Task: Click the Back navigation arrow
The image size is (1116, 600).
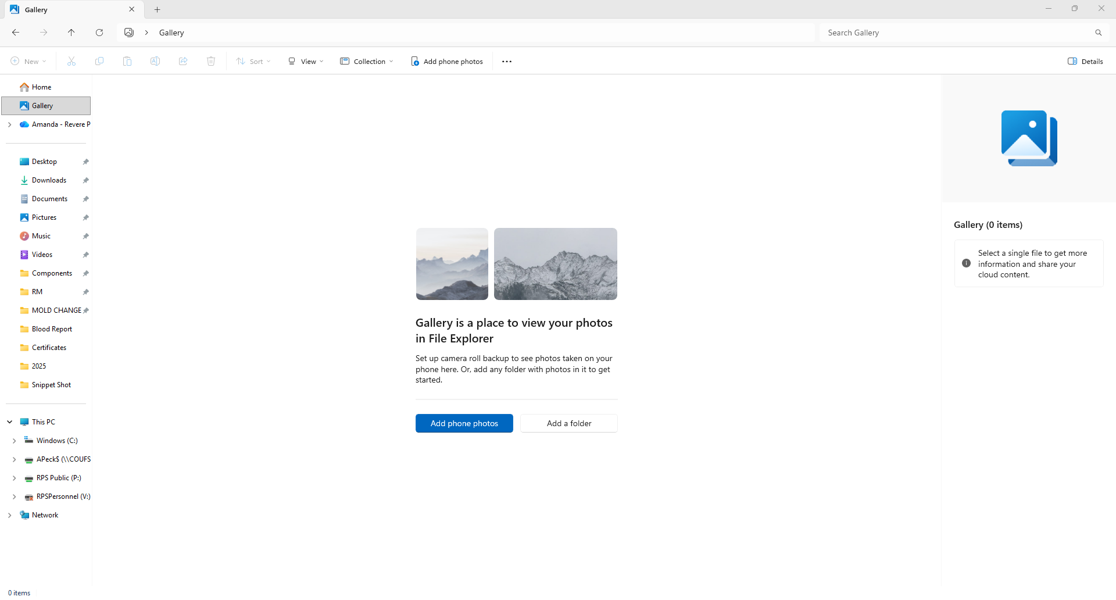Action: tap(16, 33)
